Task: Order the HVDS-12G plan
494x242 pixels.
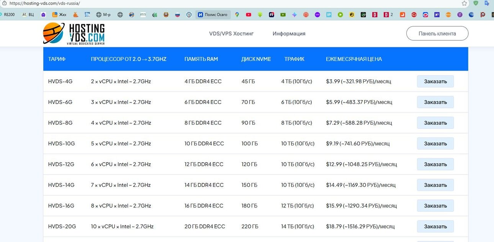Action: pos(435,164)
